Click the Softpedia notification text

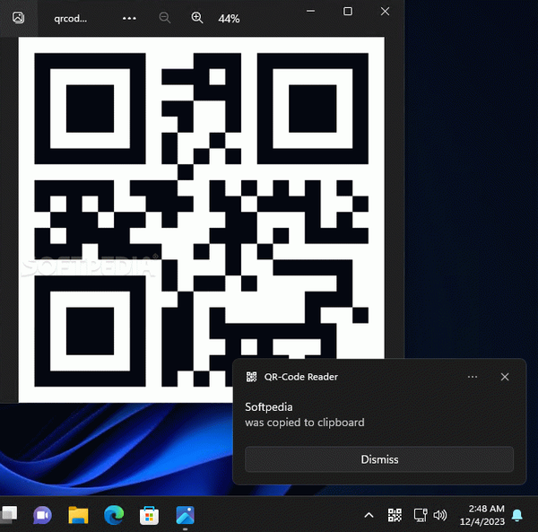tap(269, 407)
